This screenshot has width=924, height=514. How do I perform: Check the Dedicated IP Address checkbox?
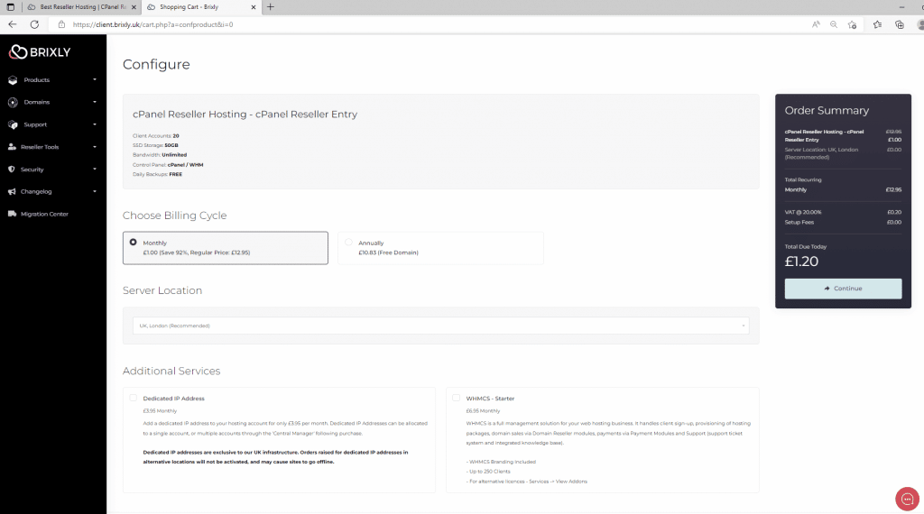click(x=134, y=398)
